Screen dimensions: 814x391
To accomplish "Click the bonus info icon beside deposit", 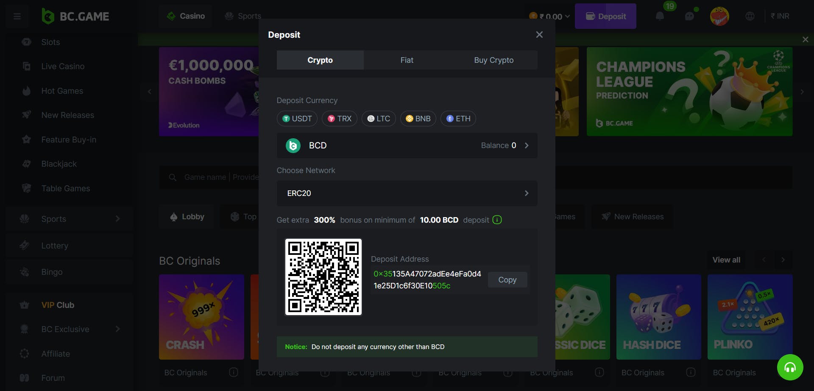I will pos(497,220).
